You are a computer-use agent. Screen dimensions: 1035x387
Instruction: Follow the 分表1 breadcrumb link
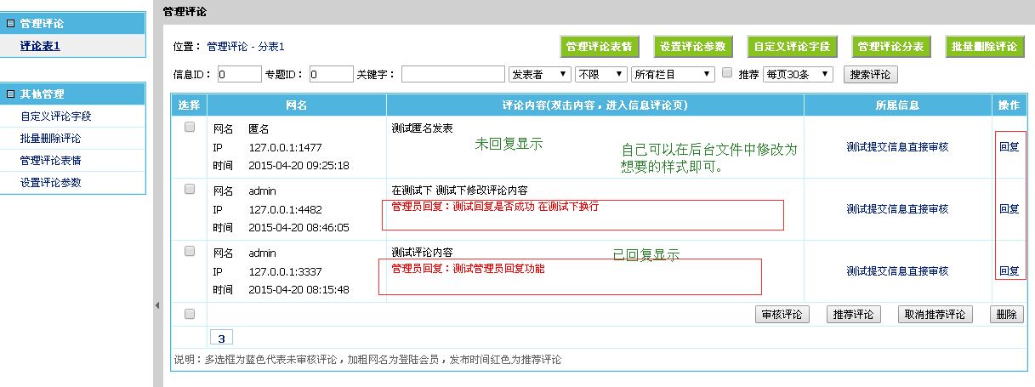click(x=270, y=47)
